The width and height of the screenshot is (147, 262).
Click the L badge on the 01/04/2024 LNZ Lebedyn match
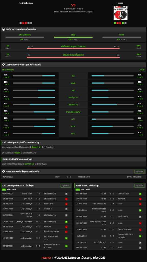66,199
